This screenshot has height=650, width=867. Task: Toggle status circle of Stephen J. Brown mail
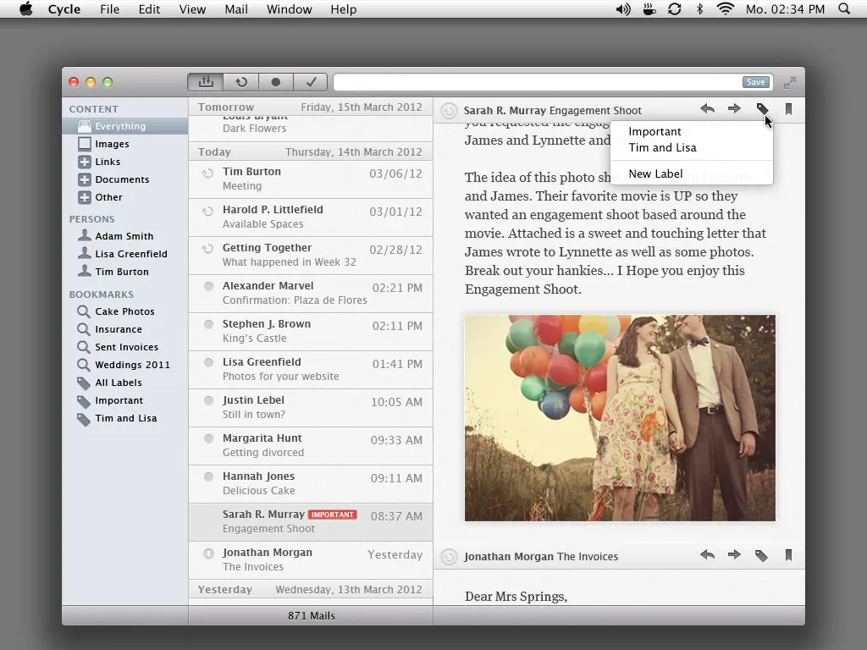(x=208, y=324)
